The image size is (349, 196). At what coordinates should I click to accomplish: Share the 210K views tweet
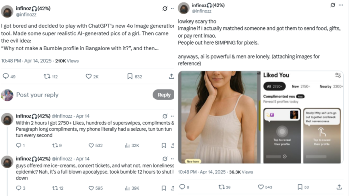(x=171, y=76)
